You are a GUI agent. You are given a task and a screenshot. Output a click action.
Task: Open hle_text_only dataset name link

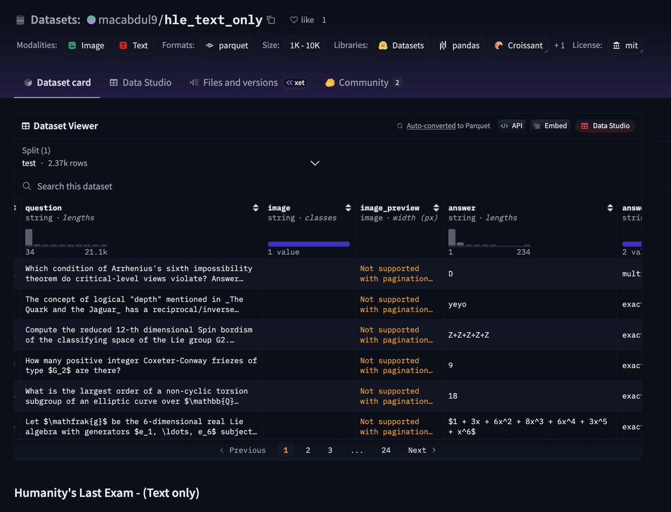coord(213,20)
